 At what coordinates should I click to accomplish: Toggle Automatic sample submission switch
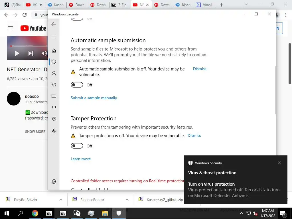77,85
